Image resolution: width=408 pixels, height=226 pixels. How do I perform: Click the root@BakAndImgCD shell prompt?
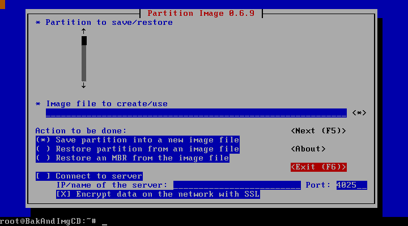pos(48,221)
